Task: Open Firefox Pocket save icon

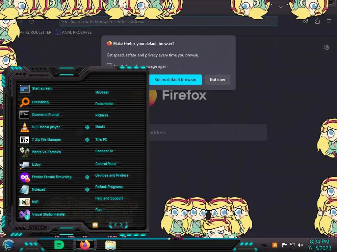Action: click(x=305, y=21)
